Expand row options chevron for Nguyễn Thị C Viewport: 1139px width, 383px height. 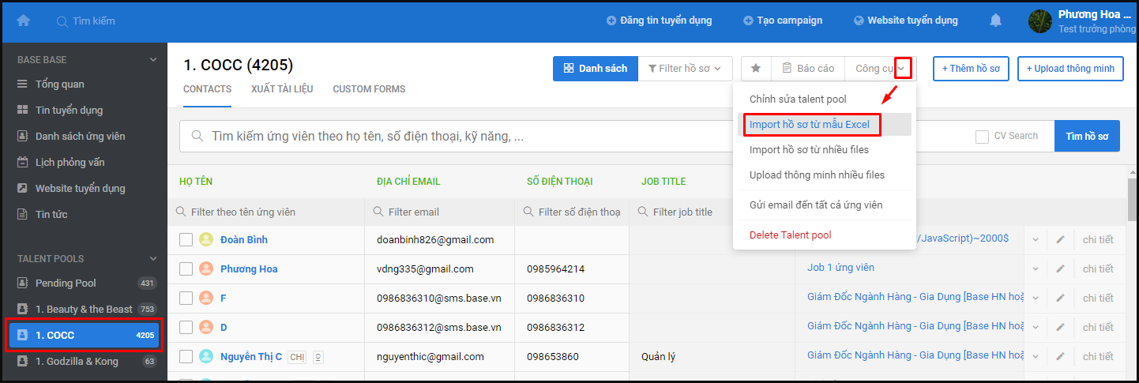[x=1036, y=357]
